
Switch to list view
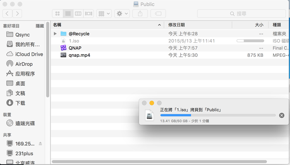click(68, 14)
